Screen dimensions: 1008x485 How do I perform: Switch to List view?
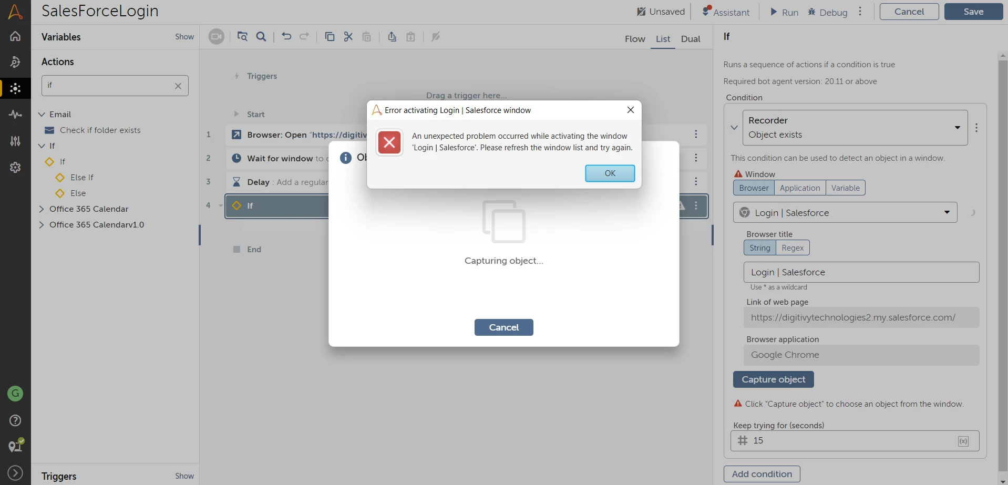[663, 39]
